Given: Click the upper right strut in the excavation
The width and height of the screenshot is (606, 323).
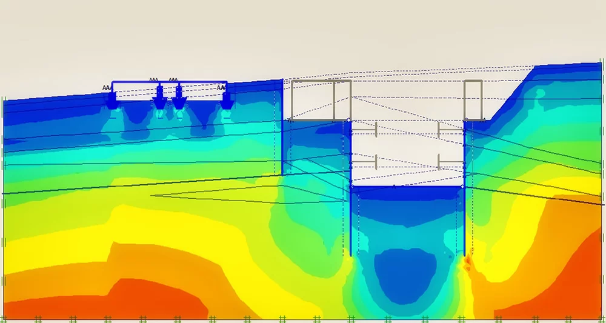Looking at the screenshot, I should pyautogui.click(x=450, y=130).
